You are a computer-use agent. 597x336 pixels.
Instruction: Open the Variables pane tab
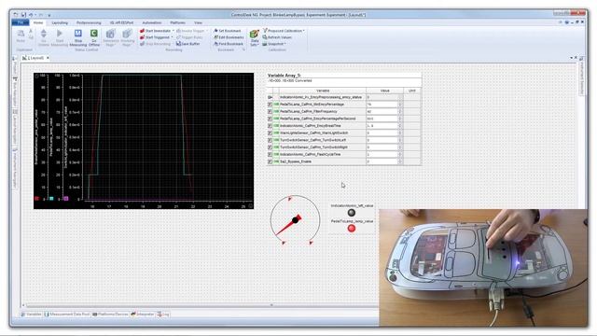click(x=31, y=315)
